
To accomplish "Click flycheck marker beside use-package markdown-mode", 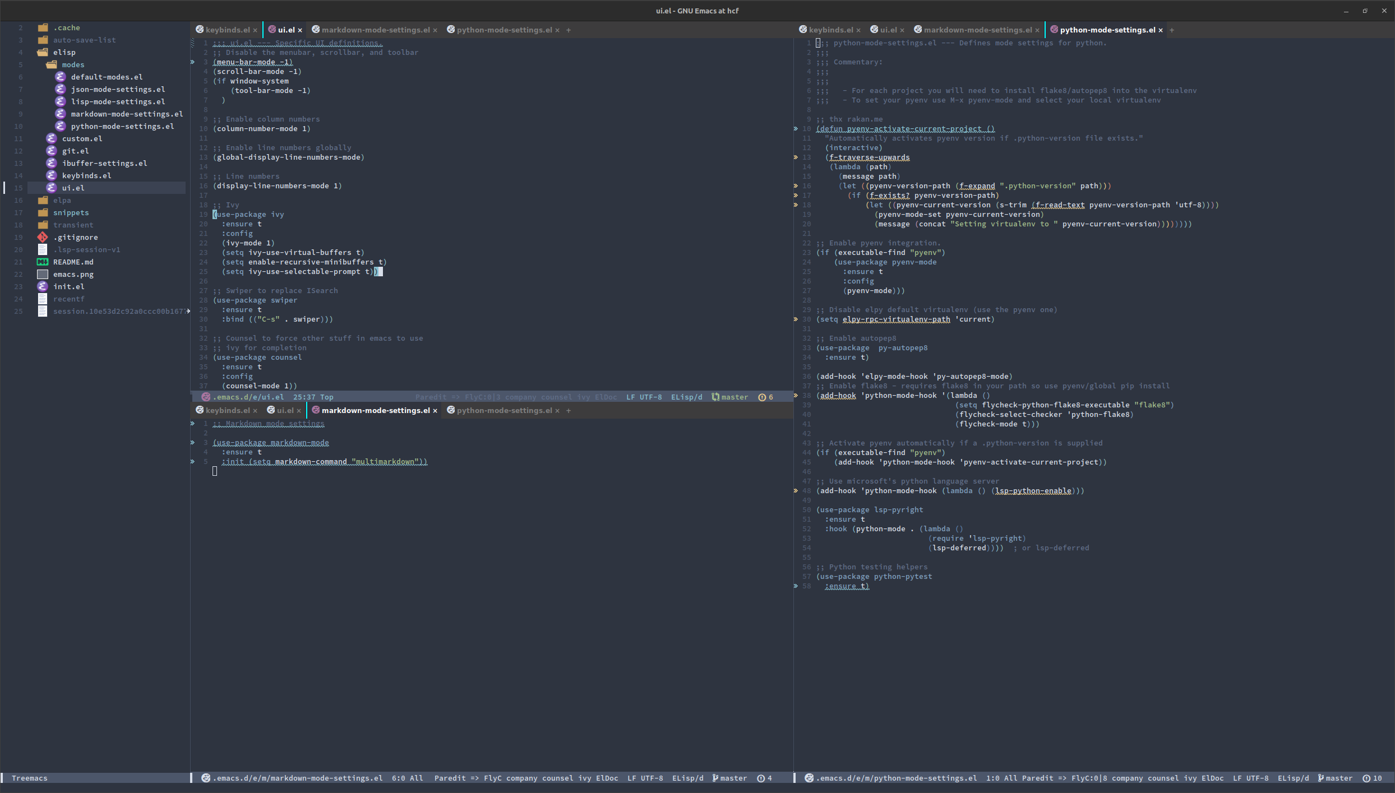I will (x=192, y=443).
